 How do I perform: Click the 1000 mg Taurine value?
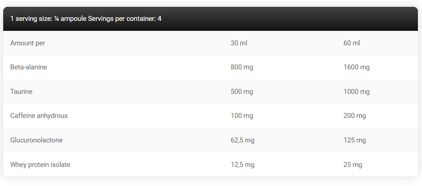point(357,92)
